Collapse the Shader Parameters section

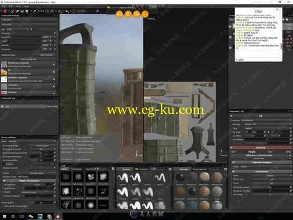pyautogui.click(x=4, y=180)
